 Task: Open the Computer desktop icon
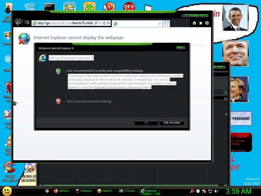coord(7,38)
